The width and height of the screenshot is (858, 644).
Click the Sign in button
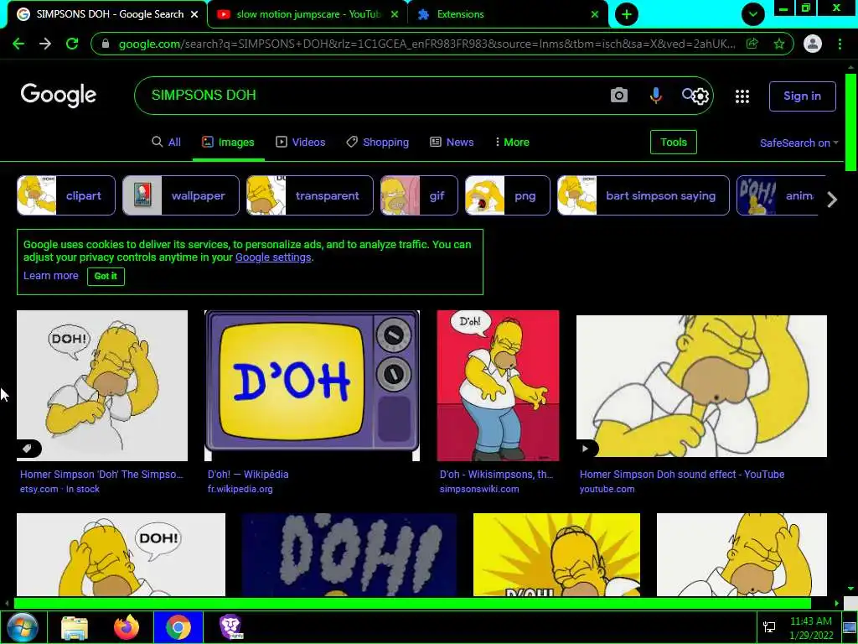click(802, 96)
